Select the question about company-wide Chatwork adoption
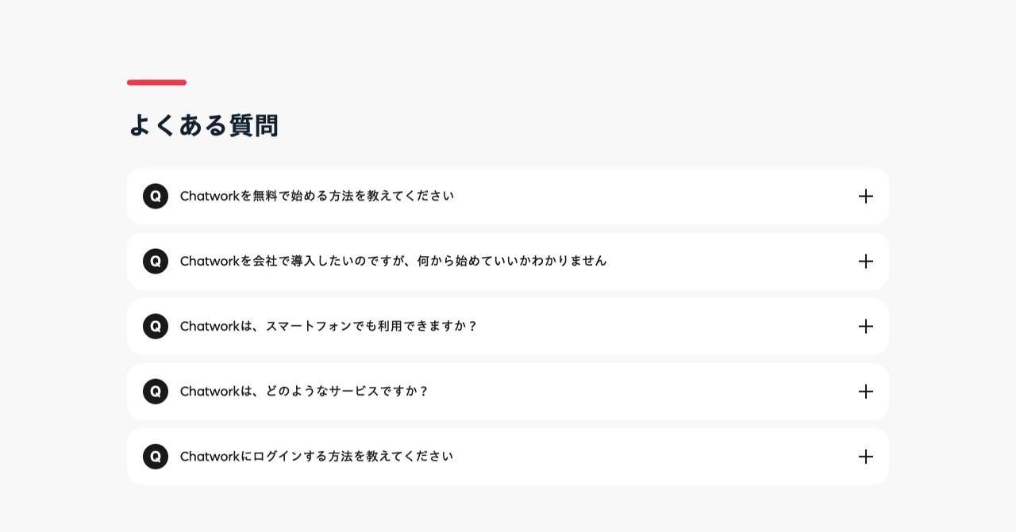Viewport: 1016px width, 532px height. pyautogui.click(x=394, y=261)
